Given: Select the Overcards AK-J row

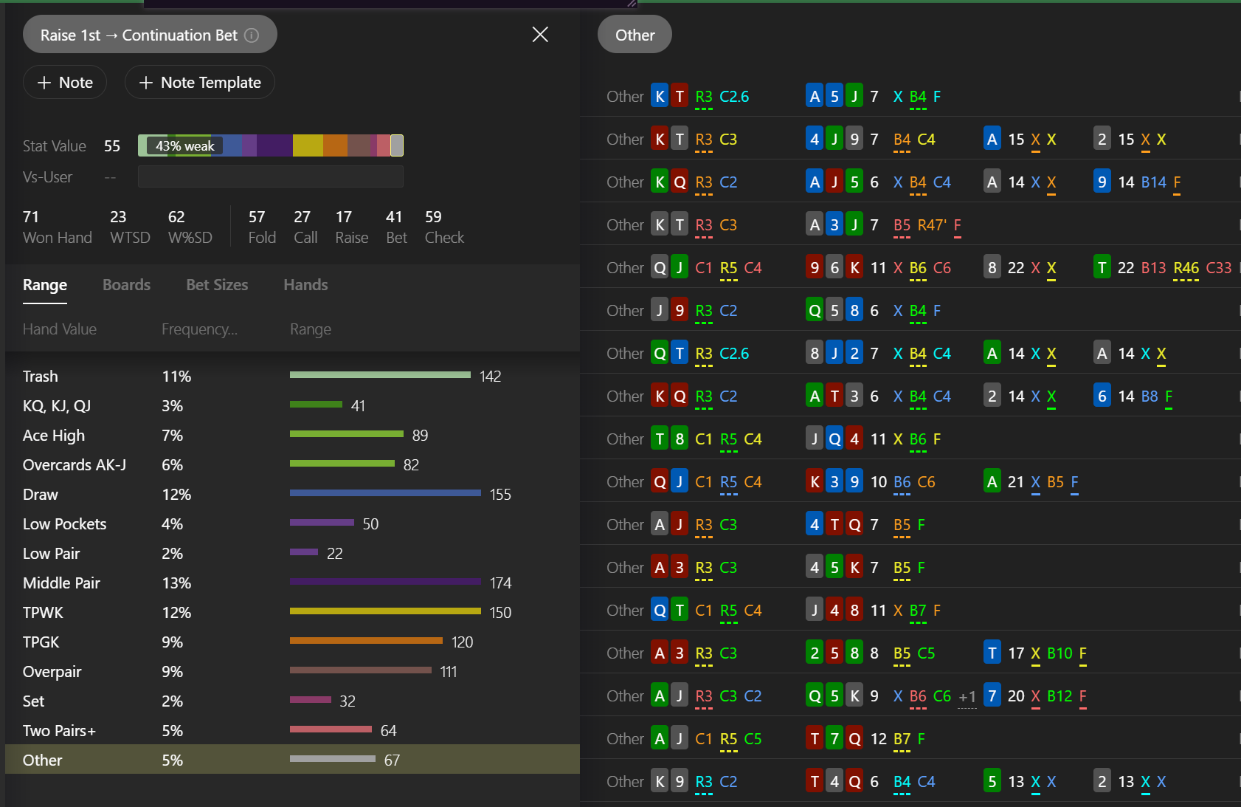Looking at the screenshot, I should point(292,465).
